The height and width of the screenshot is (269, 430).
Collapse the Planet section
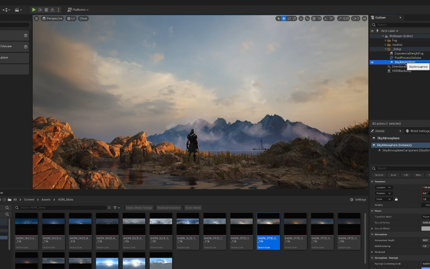(x=372, y=211)
